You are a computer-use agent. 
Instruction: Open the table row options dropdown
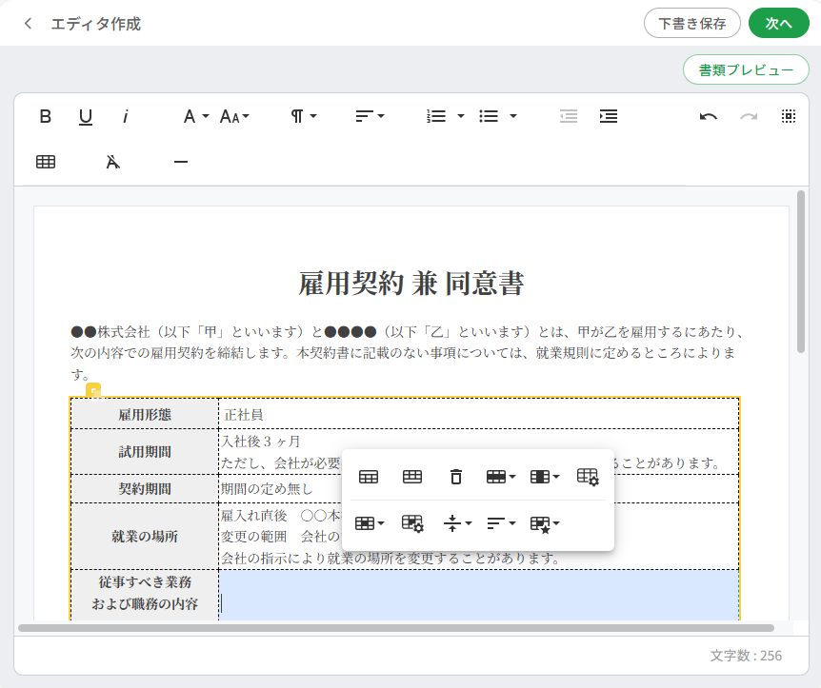pos(501,477)
